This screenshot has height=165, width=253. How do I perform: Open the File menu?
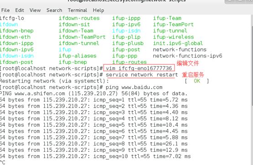pyautogui.click(x=5, y=10)
